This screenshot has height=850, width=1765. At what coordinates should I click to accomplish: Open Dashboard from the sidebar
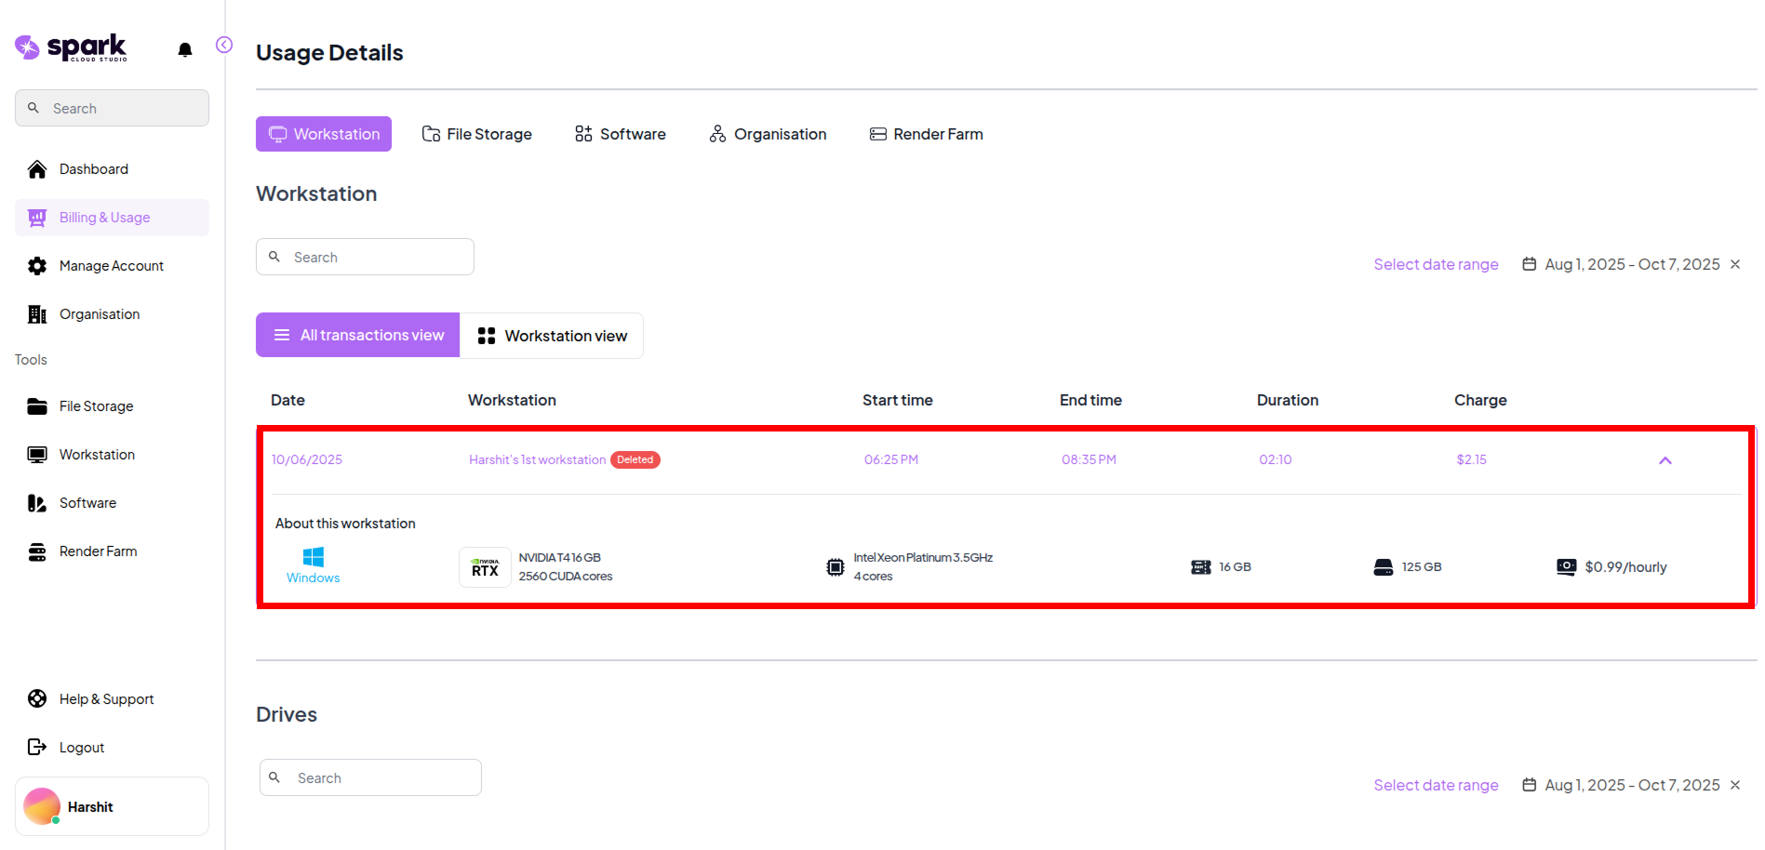(x=93, y=169)
